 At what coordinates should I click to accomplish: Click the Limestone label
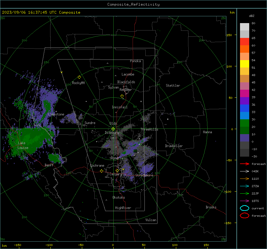click(56, 114)
